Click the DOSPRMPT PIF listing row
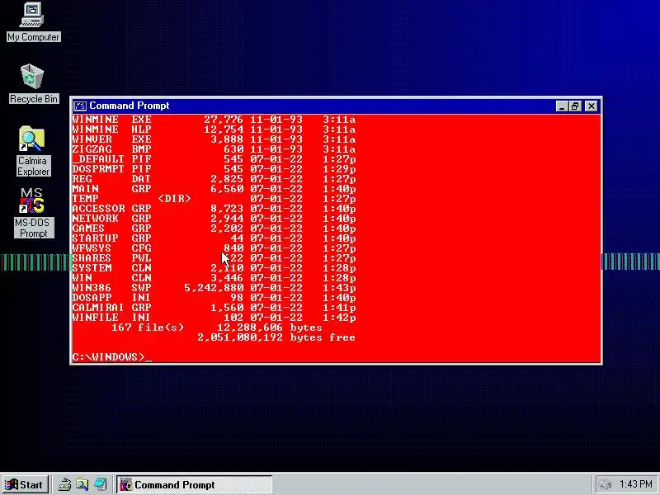Screen dimensions: 660x495 pyautogui.click(x=214, y=169)
